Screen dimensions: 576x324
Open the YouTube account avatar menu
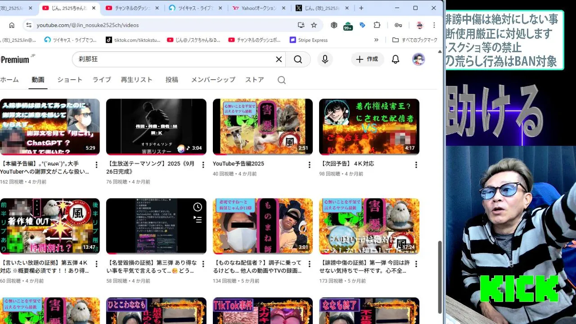(x=418, y=59)
